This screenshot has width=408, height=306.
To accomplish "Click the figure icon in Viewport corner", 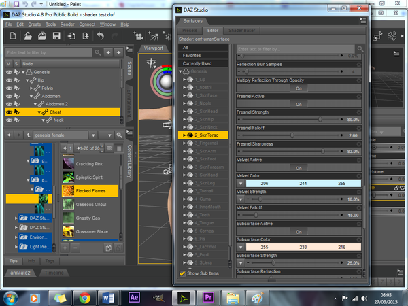I will 151,63.
